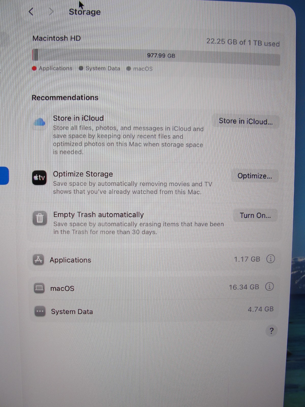Image resolution: width=305 pixels, height=407 pixels.
Task: Click the 22.25 GB of 1 TB used text
Action: click(x=243, y=42)
